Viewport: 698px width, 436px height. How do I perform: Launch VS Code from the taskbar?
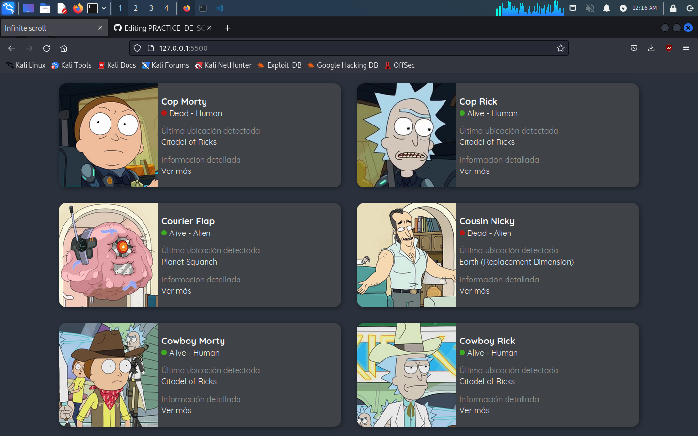click(x=219, y=8)
